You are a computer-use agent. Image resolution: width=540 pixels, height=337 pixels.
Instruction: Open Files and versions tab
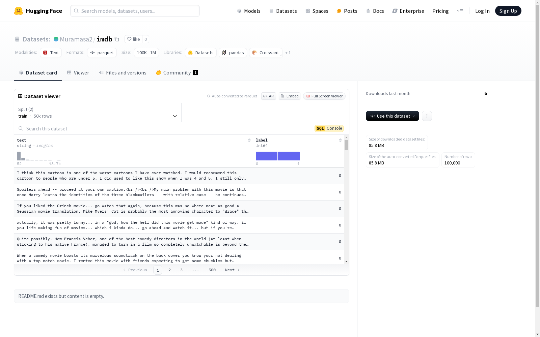pos(123,73)
